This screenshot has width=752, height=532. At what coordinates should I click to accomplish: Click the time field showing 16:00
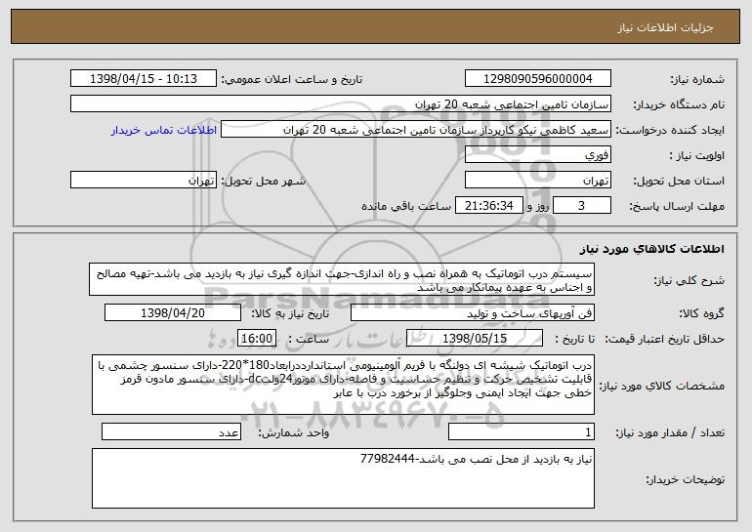[x=257, y=338]
